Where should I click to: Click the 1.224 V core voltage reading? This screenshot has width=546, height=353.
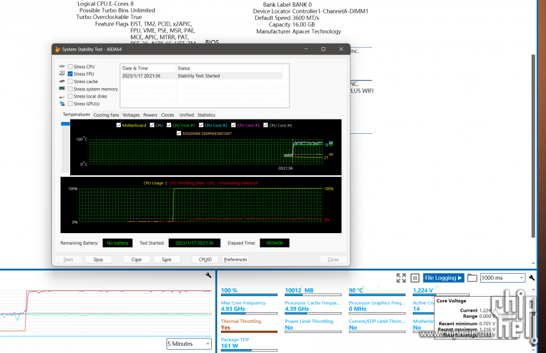[x=423, y=291]
